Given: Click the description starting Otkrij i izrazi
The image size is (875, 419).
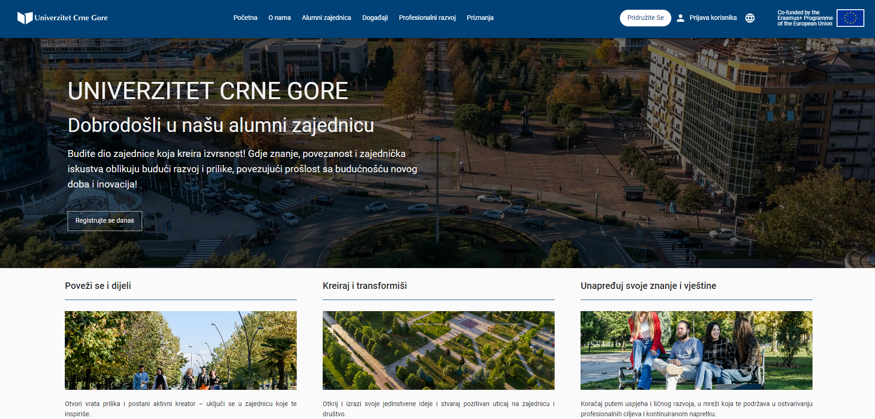Looking at the screenshot, I should click(x=438, y=409).
